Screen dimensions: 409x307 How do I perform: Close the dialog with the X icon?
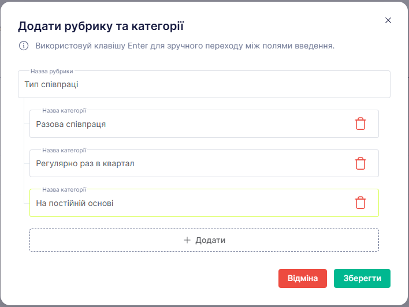tap(388, 20)
